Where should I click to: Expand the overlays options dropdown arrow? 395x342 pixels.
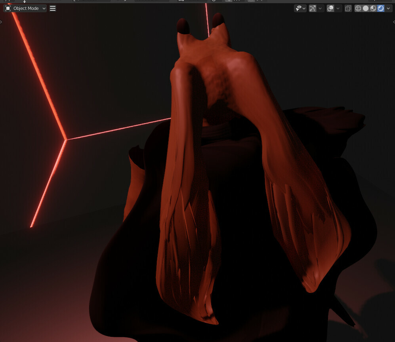click(x=338, y=8)
